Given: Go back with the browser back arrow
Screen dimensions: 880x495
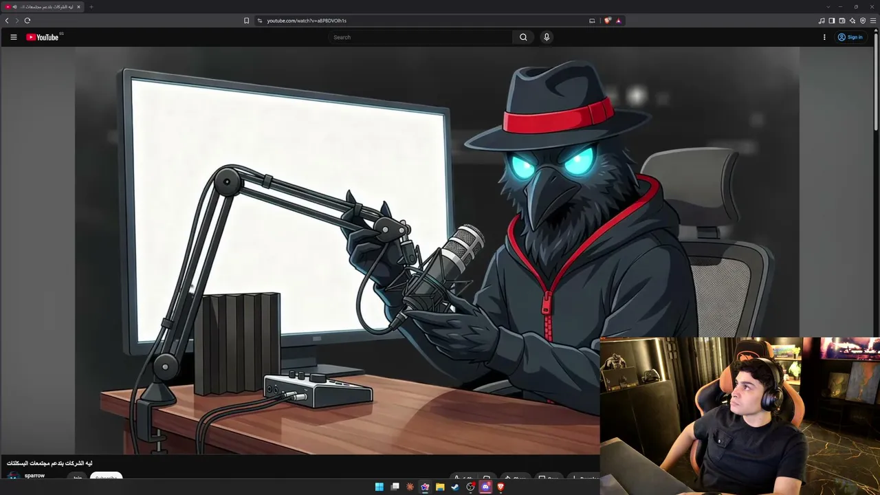Looking at the screenshot, I should tap(7, 21).
